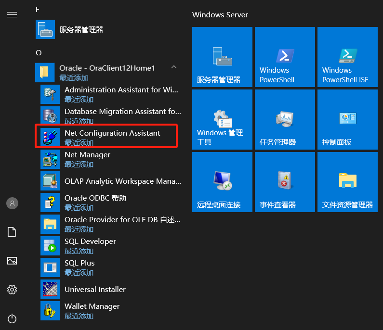This screenshot has width=383, height=330.
Task: Open the Windows PowerShell tile
Action: (x=285, y=57)
